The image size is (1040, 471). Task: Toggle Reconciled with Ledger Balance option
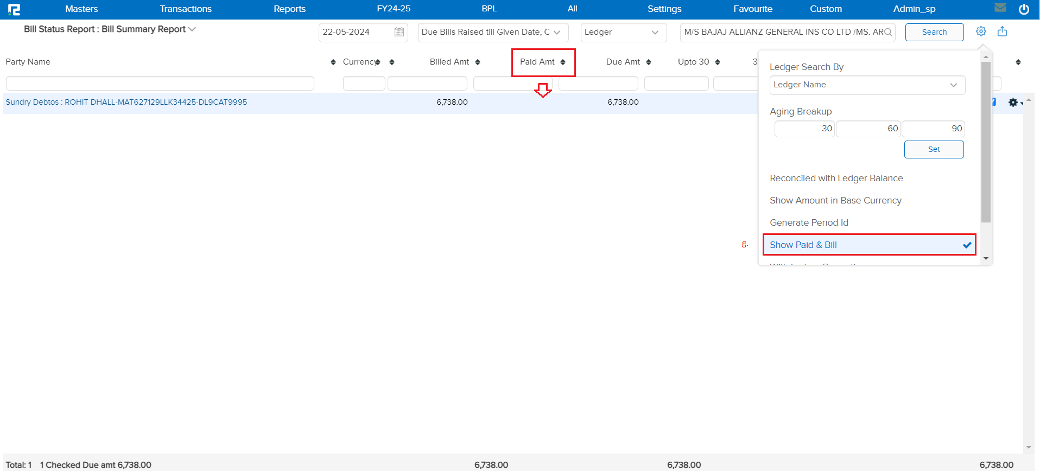[x=836, y=178]
